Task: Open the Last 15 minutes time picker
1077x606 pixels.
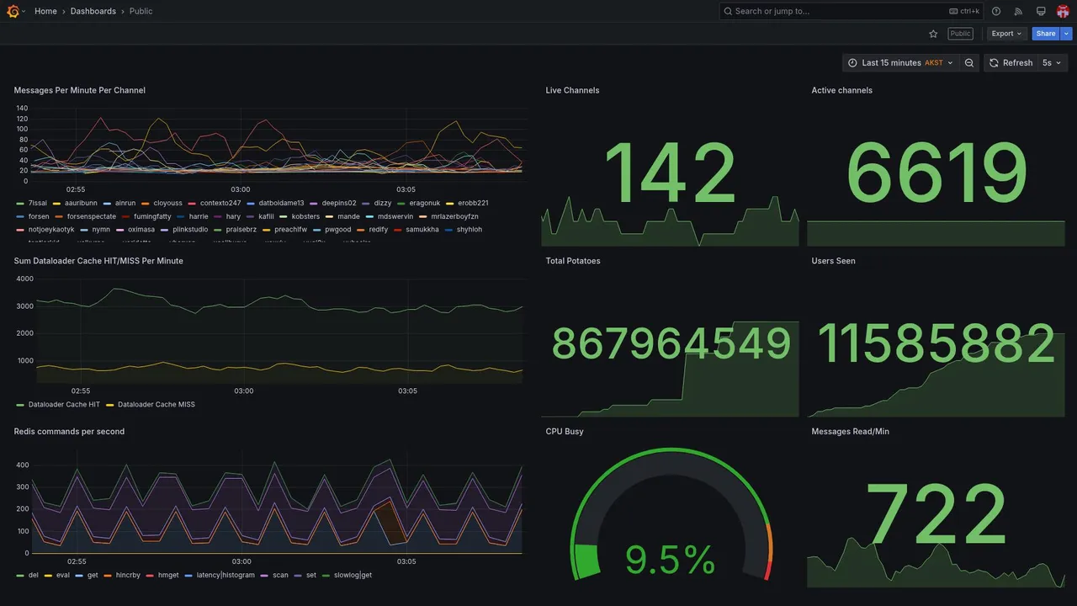Action: 900,63
